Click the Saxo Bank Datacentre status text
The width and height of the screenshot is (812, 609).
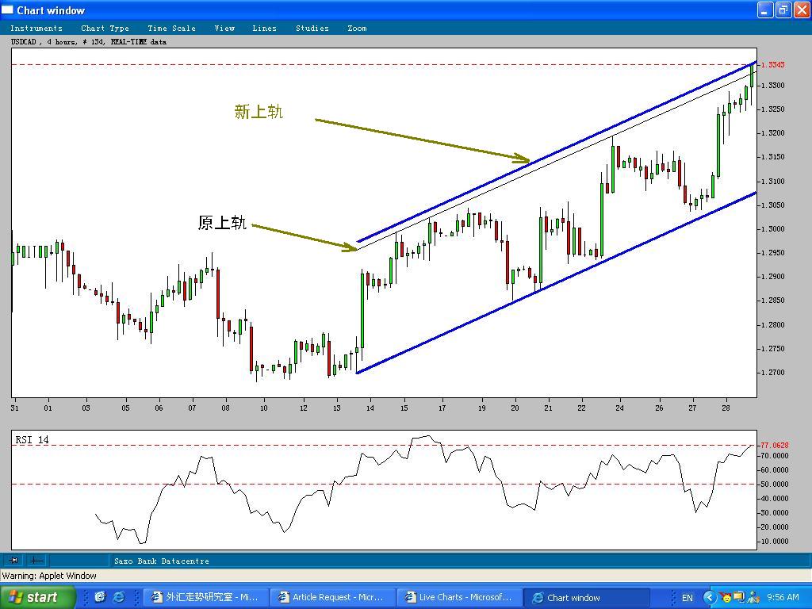[x=162, y=561]
